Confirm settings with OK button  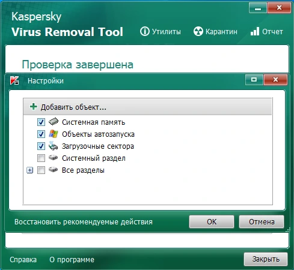(x=212, y=222)
